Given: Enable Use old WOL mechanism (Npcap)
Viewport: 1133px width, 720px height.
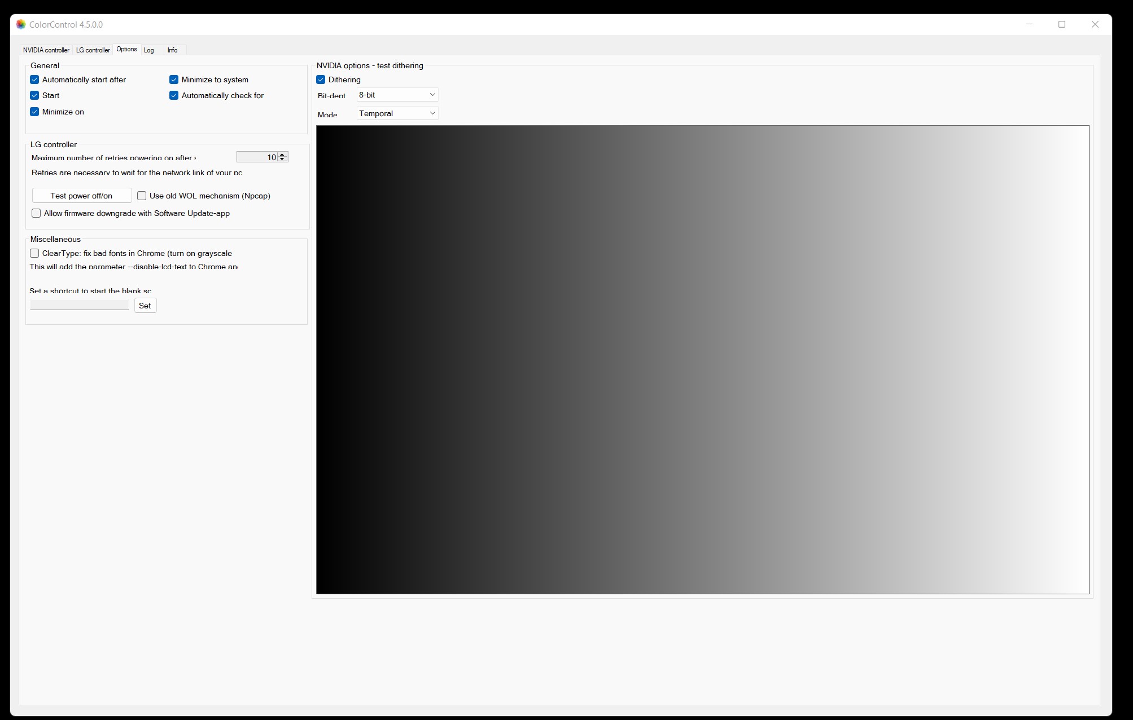Looking at the screenshot, I should (x=142, y=196).
